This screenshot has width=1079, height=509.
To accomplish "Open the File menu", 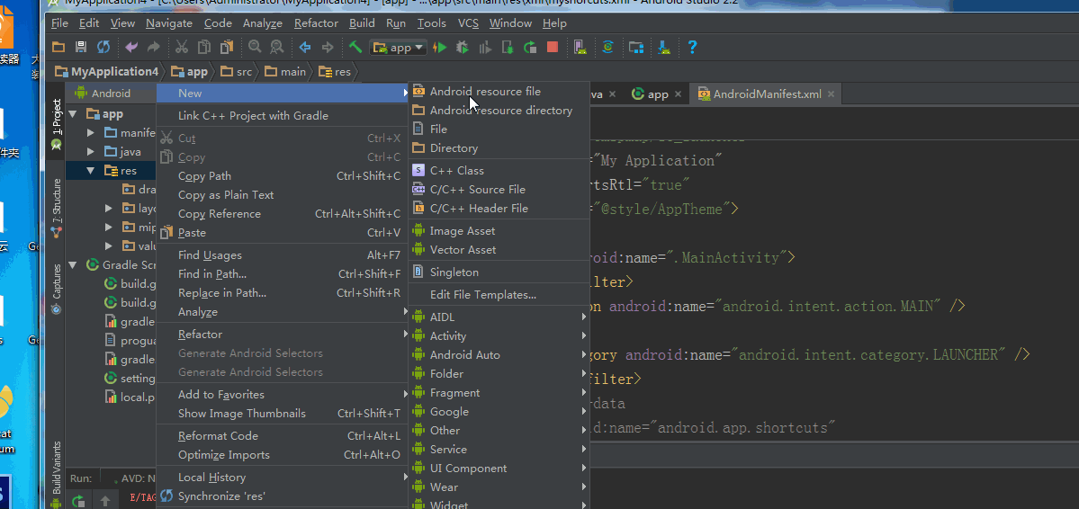I will tap(60, 23).
